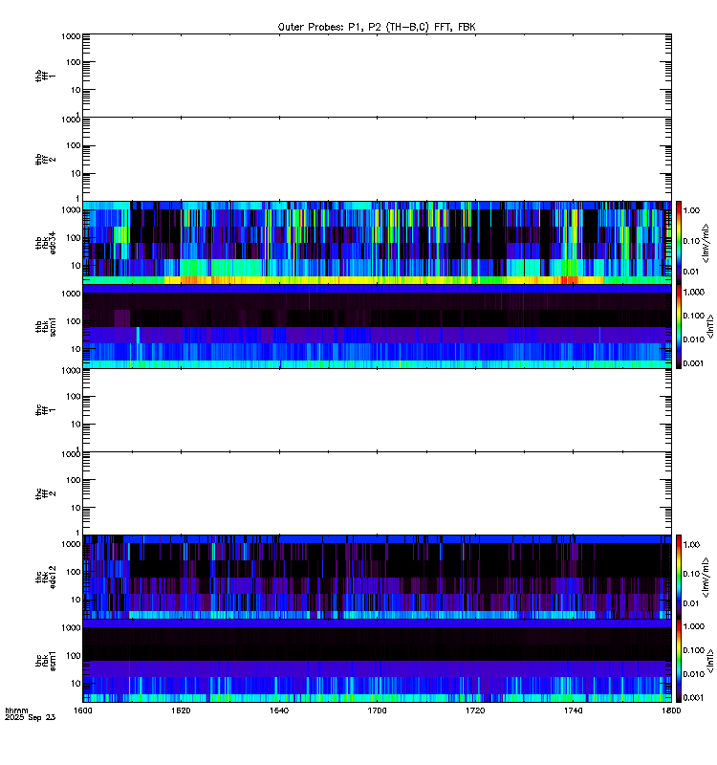Viewport: 717px width, 765px height.
Task: Click the '<|mV/m|>' unit label beside thc edc12 color bar
Action: coord(706,578)
